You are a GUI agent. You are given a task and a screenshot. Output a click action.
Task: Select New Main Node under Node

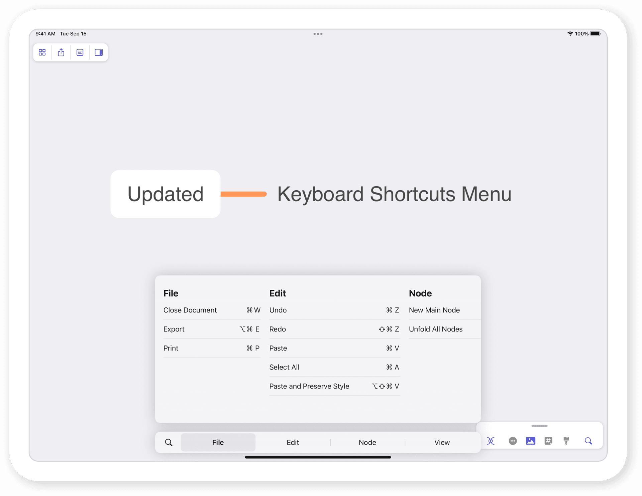[434, 310]
